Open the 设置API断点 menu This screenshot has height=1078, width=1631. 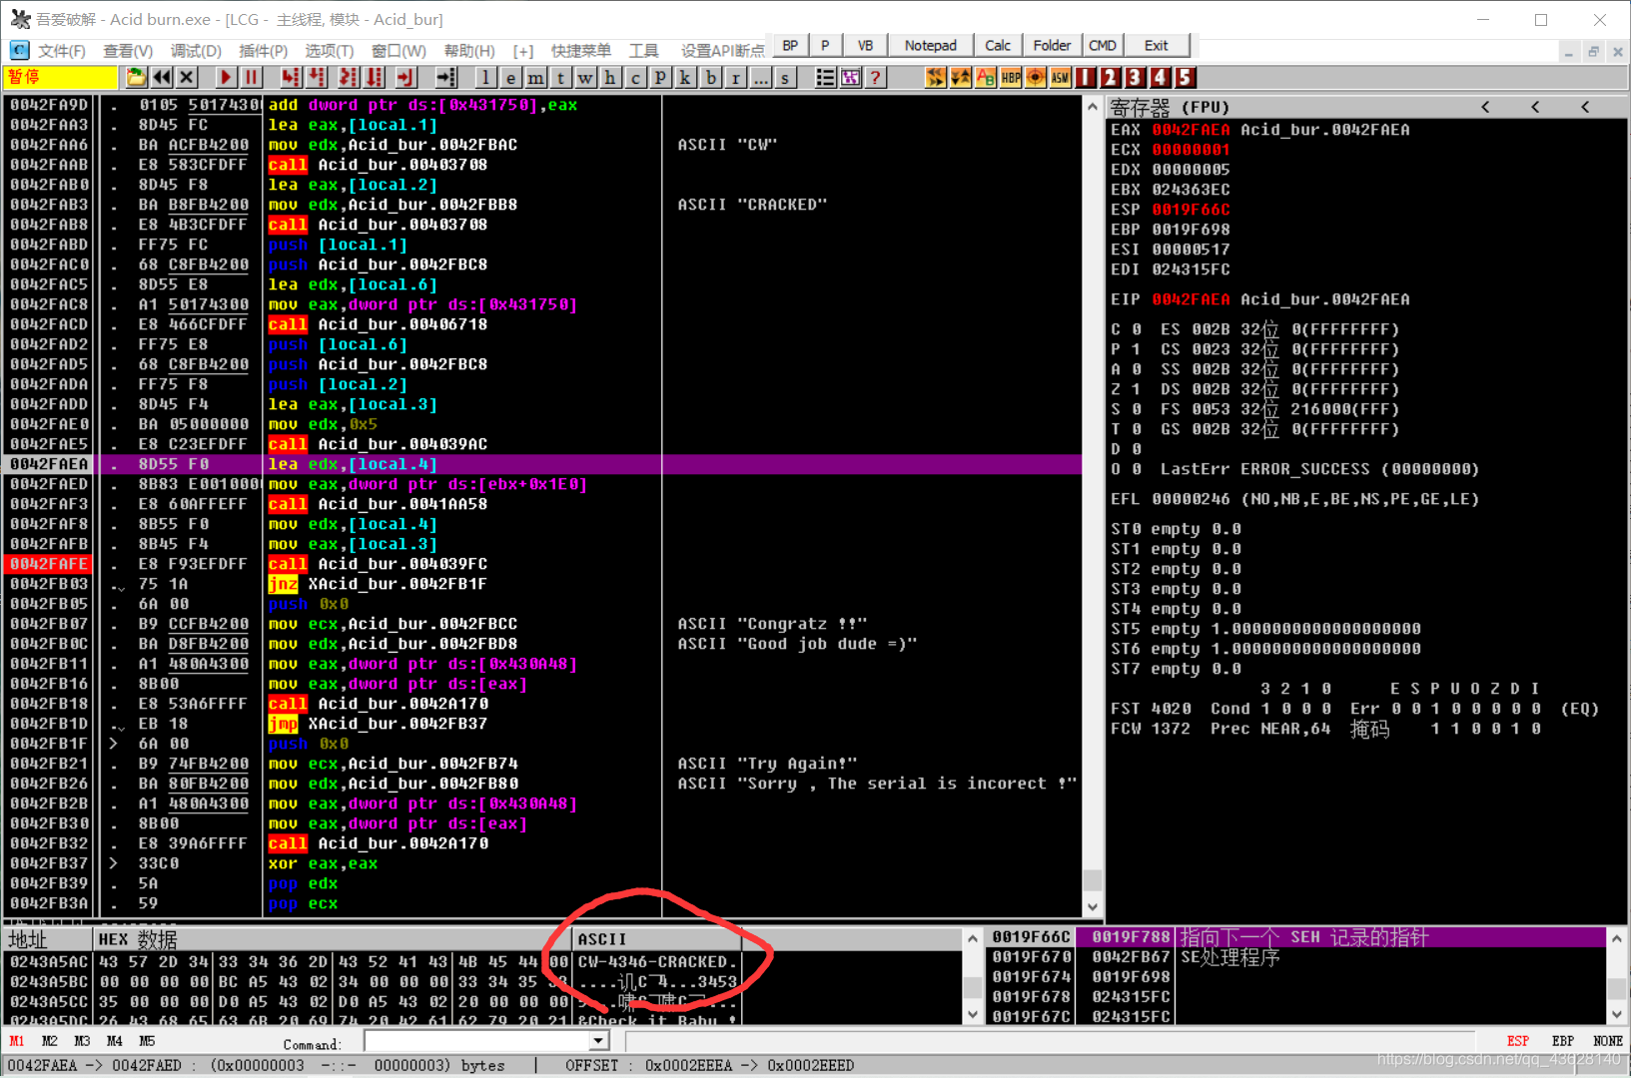[722, 51]
